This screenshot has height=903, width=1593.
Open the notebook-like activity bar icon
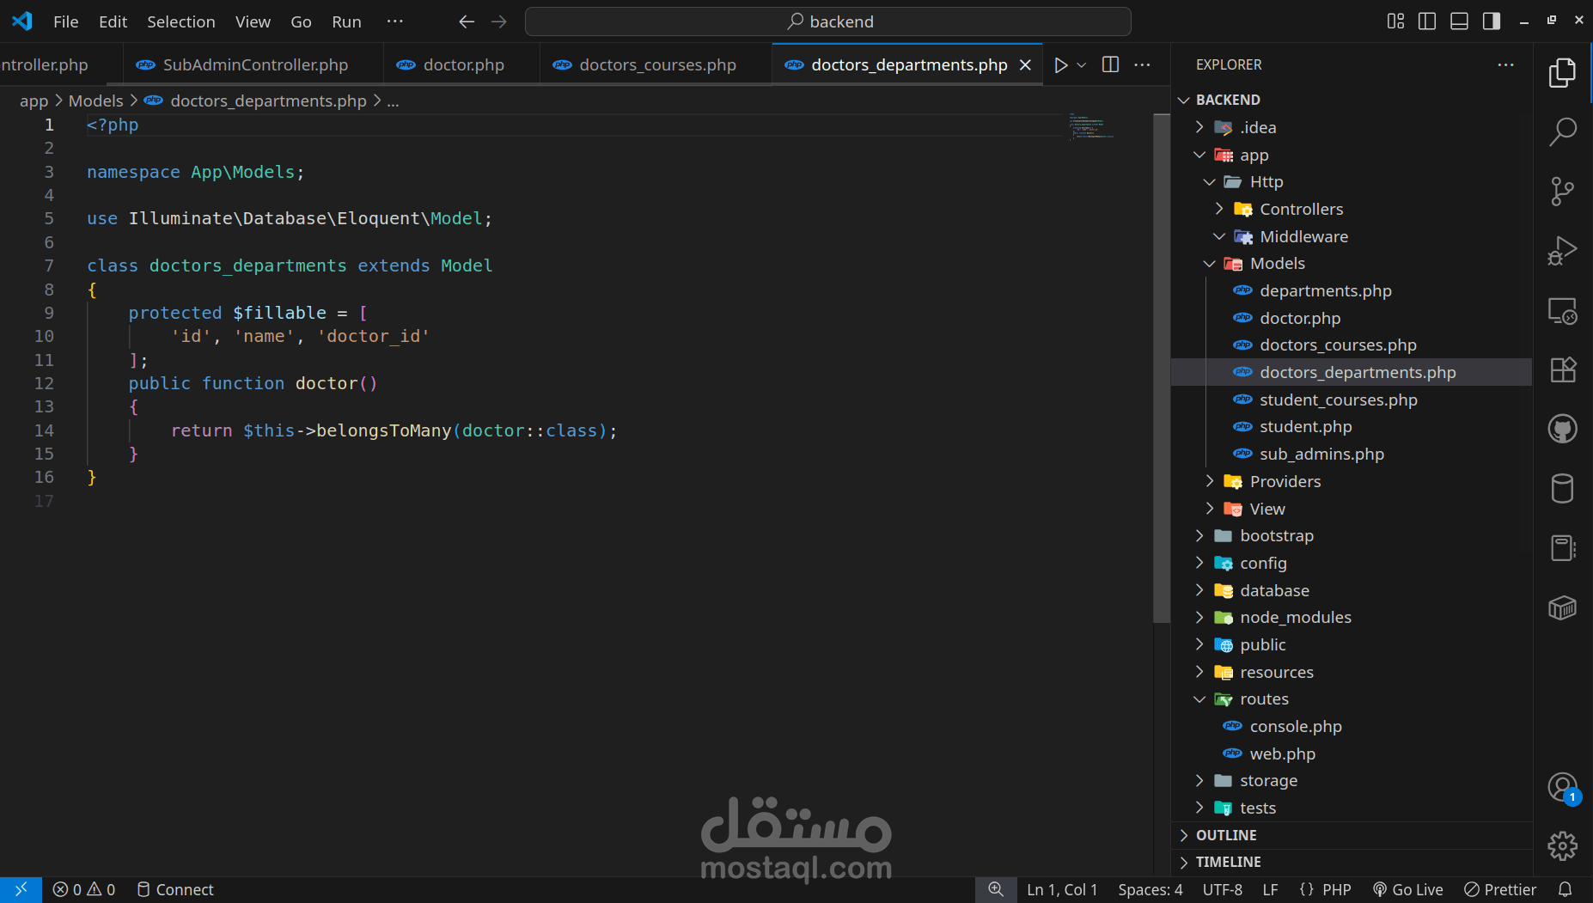click(1562, 548)
